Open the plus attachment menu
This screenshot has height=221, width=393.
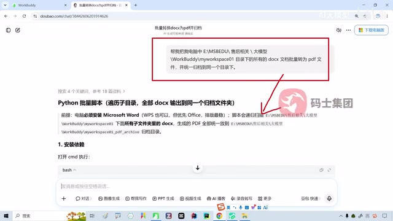[64, 198]
